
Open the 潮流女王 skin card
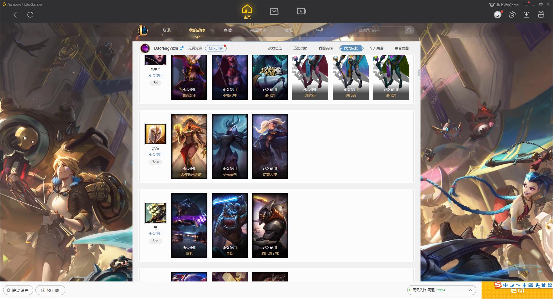tap(189, 78)
